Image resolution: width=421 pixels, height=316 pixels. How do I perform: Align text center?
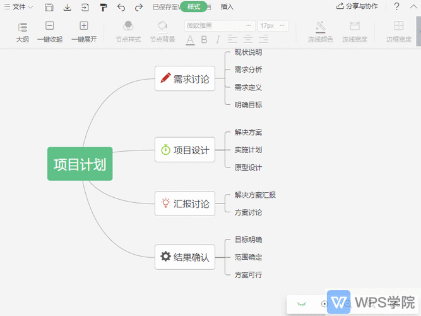(x=248, y=40)
